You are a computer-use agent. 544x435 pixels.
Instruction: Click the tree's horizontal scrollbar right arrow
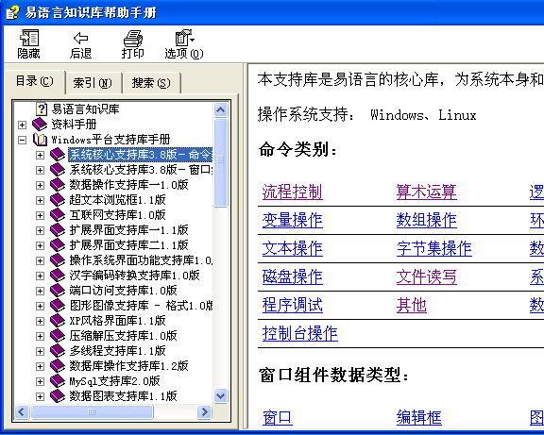click(204, 411)
